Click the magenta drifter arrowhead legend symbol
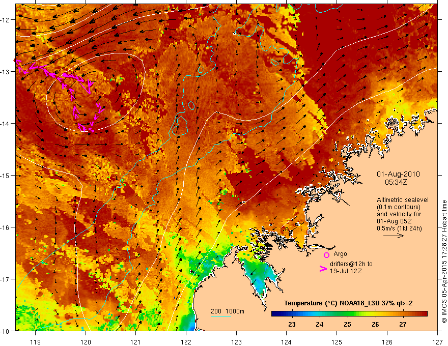This screenshot has width=448, height=346. pyautogui.click(x=323, y=269)
